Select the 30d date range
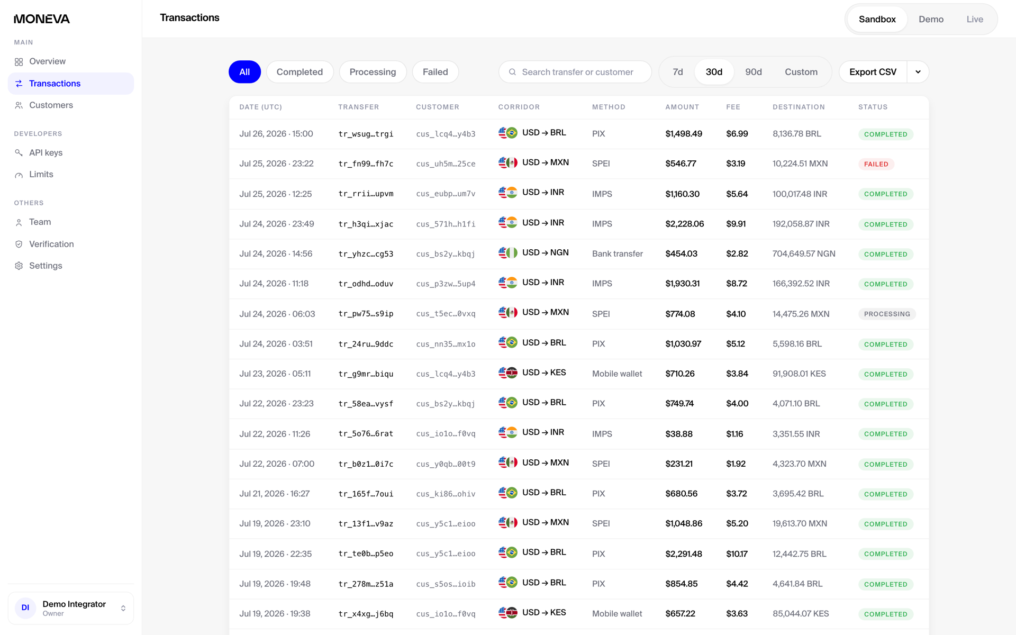1016x635 pixels. point(714,72)
